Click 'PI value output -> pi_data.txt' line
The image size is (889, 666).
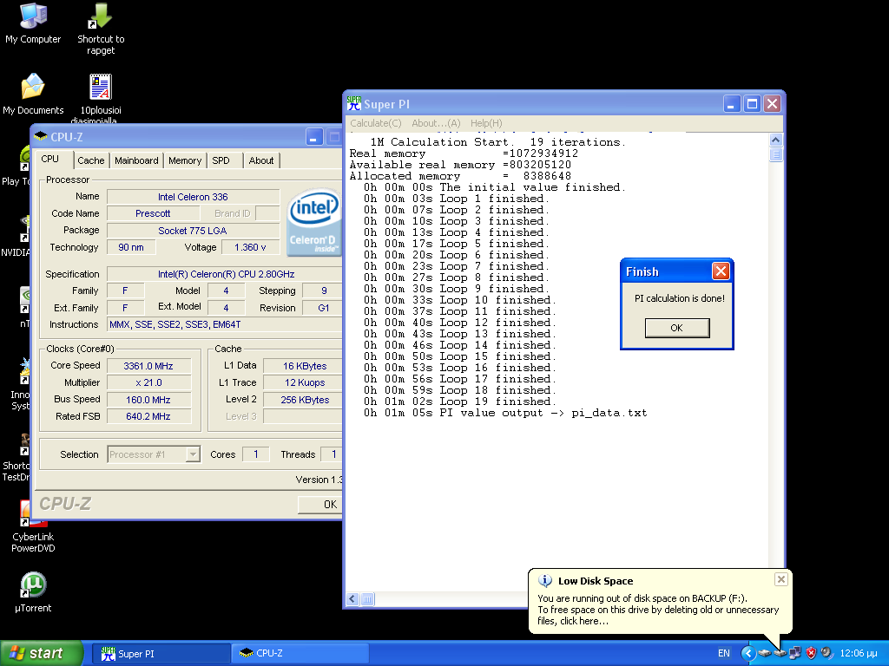(x=505, y=413)
